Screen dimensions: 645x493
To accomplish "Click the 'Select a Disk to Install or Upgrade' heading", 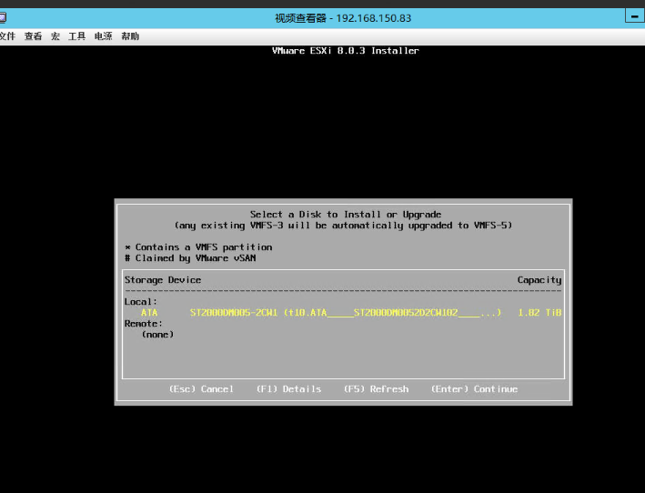I will pyautogui.click(x=346, y=215).
